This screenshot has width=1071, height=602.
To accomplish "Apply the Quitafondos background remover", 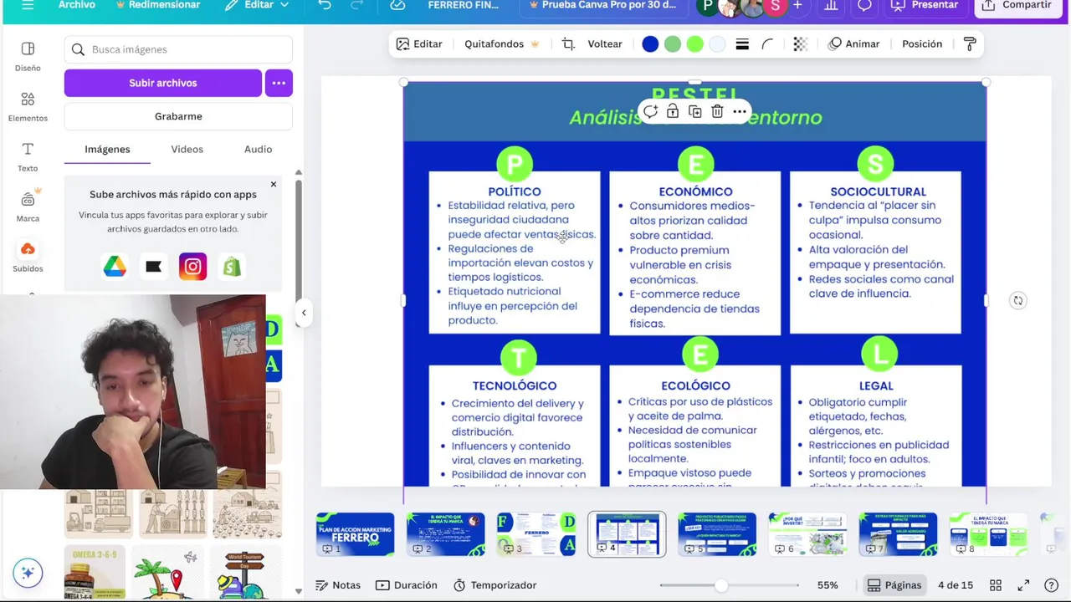I will click(502, 43).
